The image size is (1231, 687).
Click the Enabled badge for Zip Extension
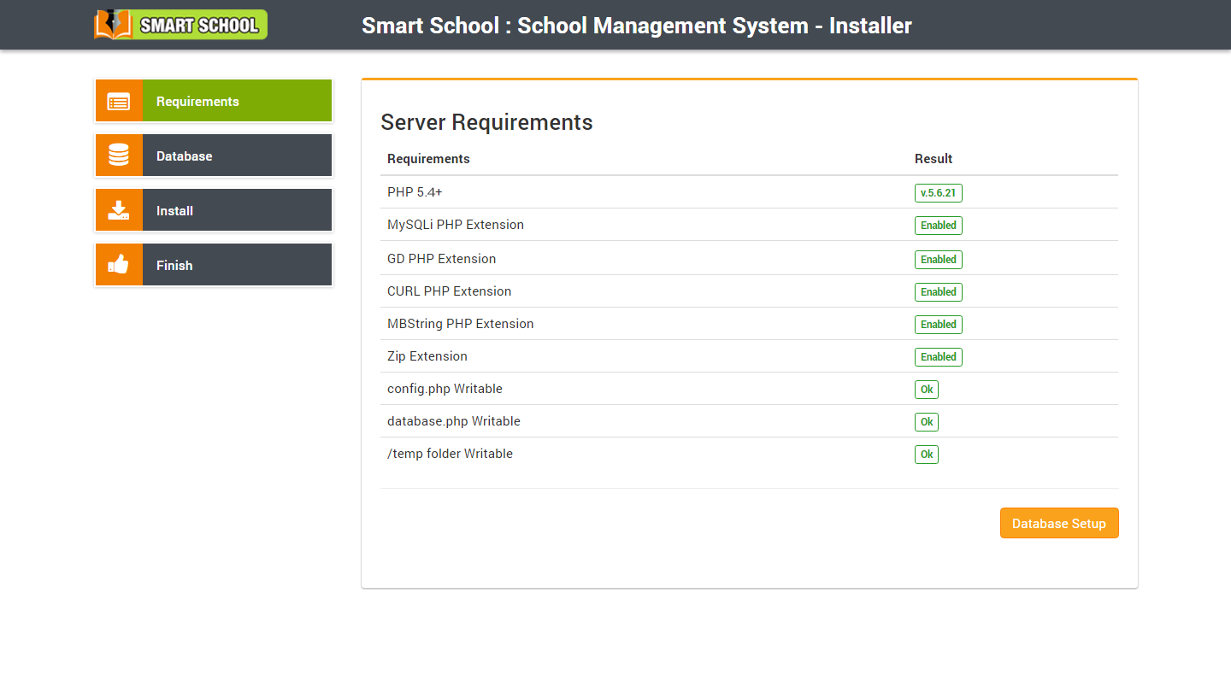[938, 356]
